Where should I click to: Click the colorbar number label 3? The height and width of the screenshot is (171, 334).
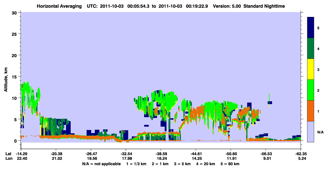(x=318, y=69)
